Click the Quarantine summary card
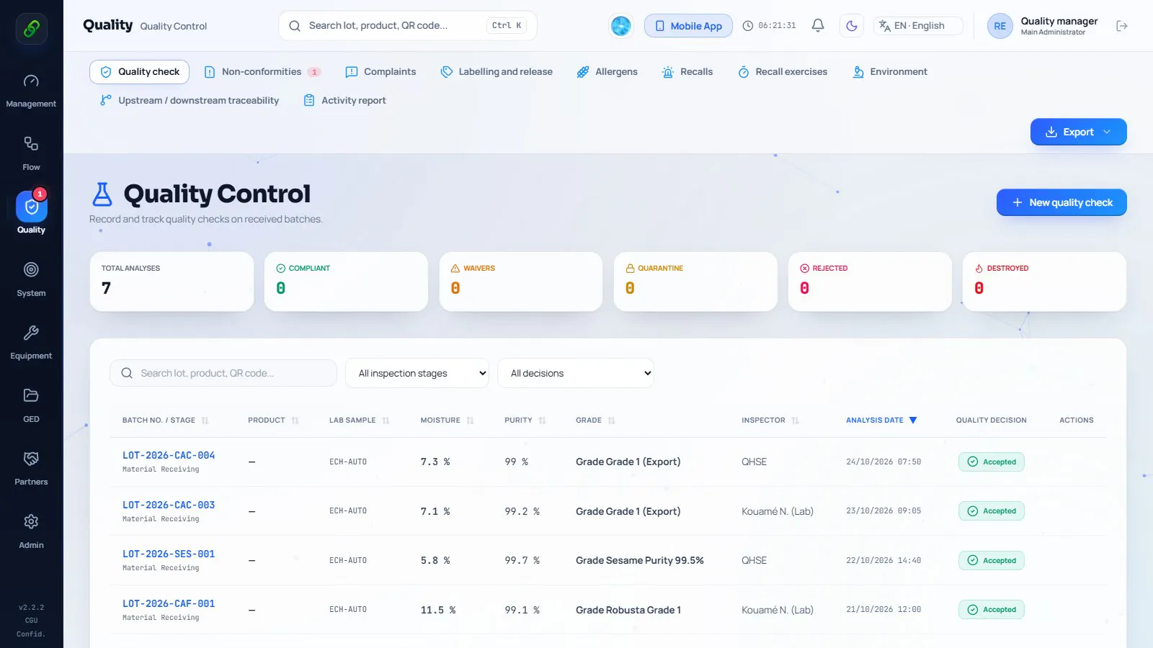The image size is (1153, 648). (695, 282)
